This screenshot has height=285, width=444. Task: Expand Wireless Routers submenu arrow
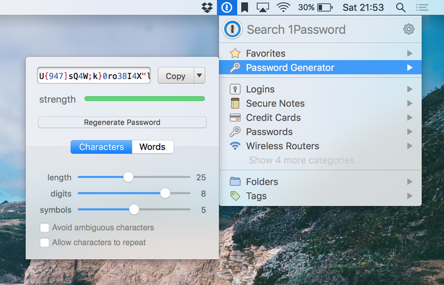[x=409, y=146]
